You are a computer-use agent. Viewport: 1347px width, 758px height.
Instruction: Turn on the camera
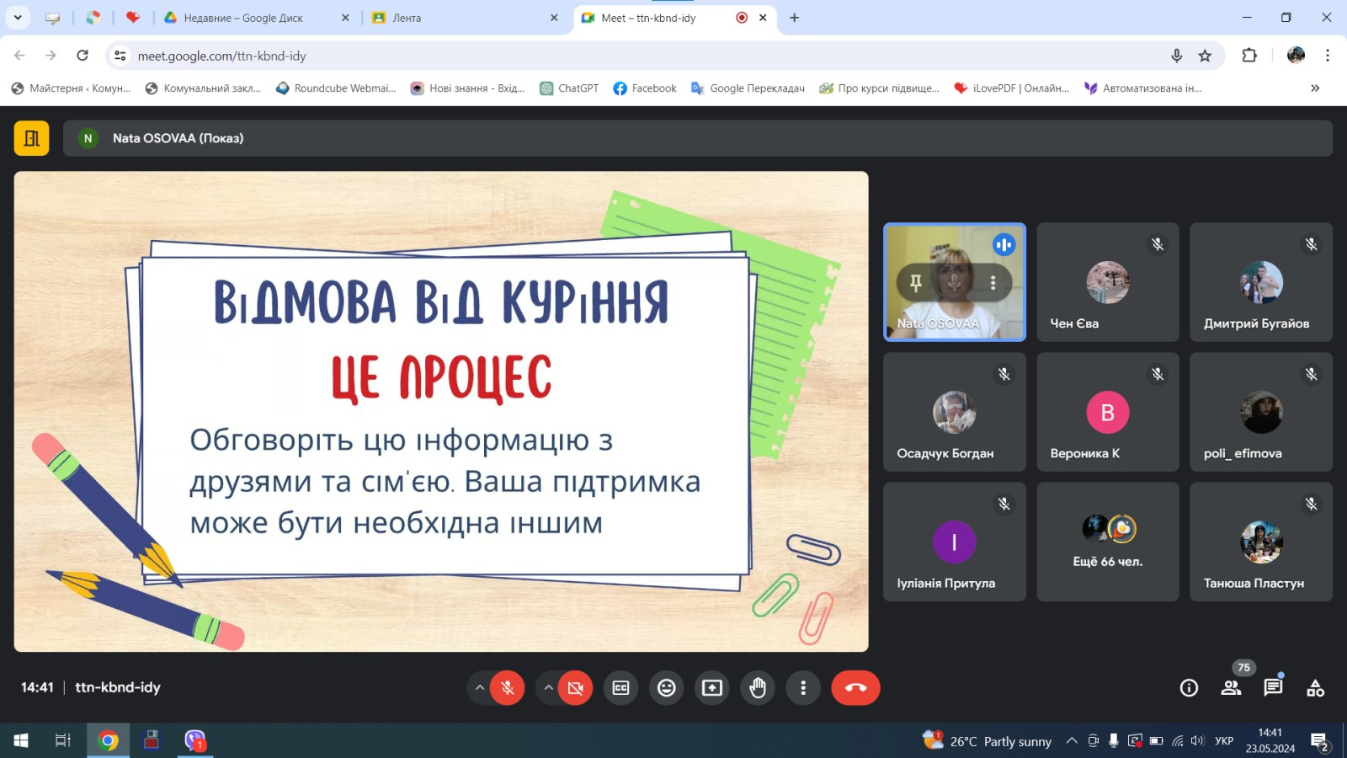point(576,688)
